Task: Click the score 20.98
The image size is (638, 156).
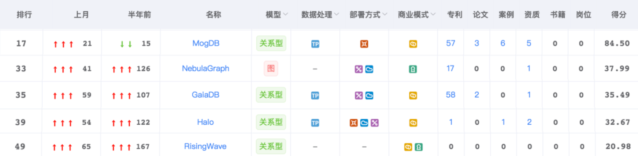Action: [x=618, y=147]
